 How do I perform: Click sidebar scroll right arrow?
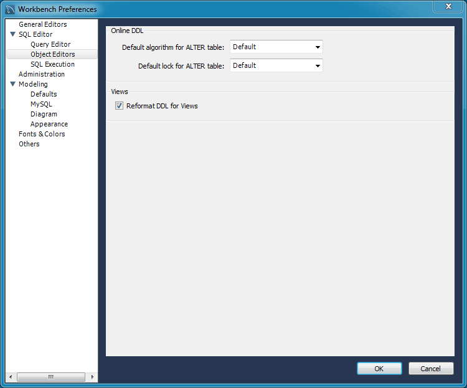(x=92, y=377)
